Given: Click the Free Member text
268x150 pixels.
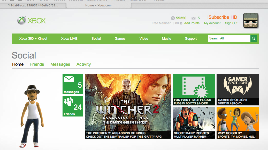Looking at the screenshot, I should point(161,23).
